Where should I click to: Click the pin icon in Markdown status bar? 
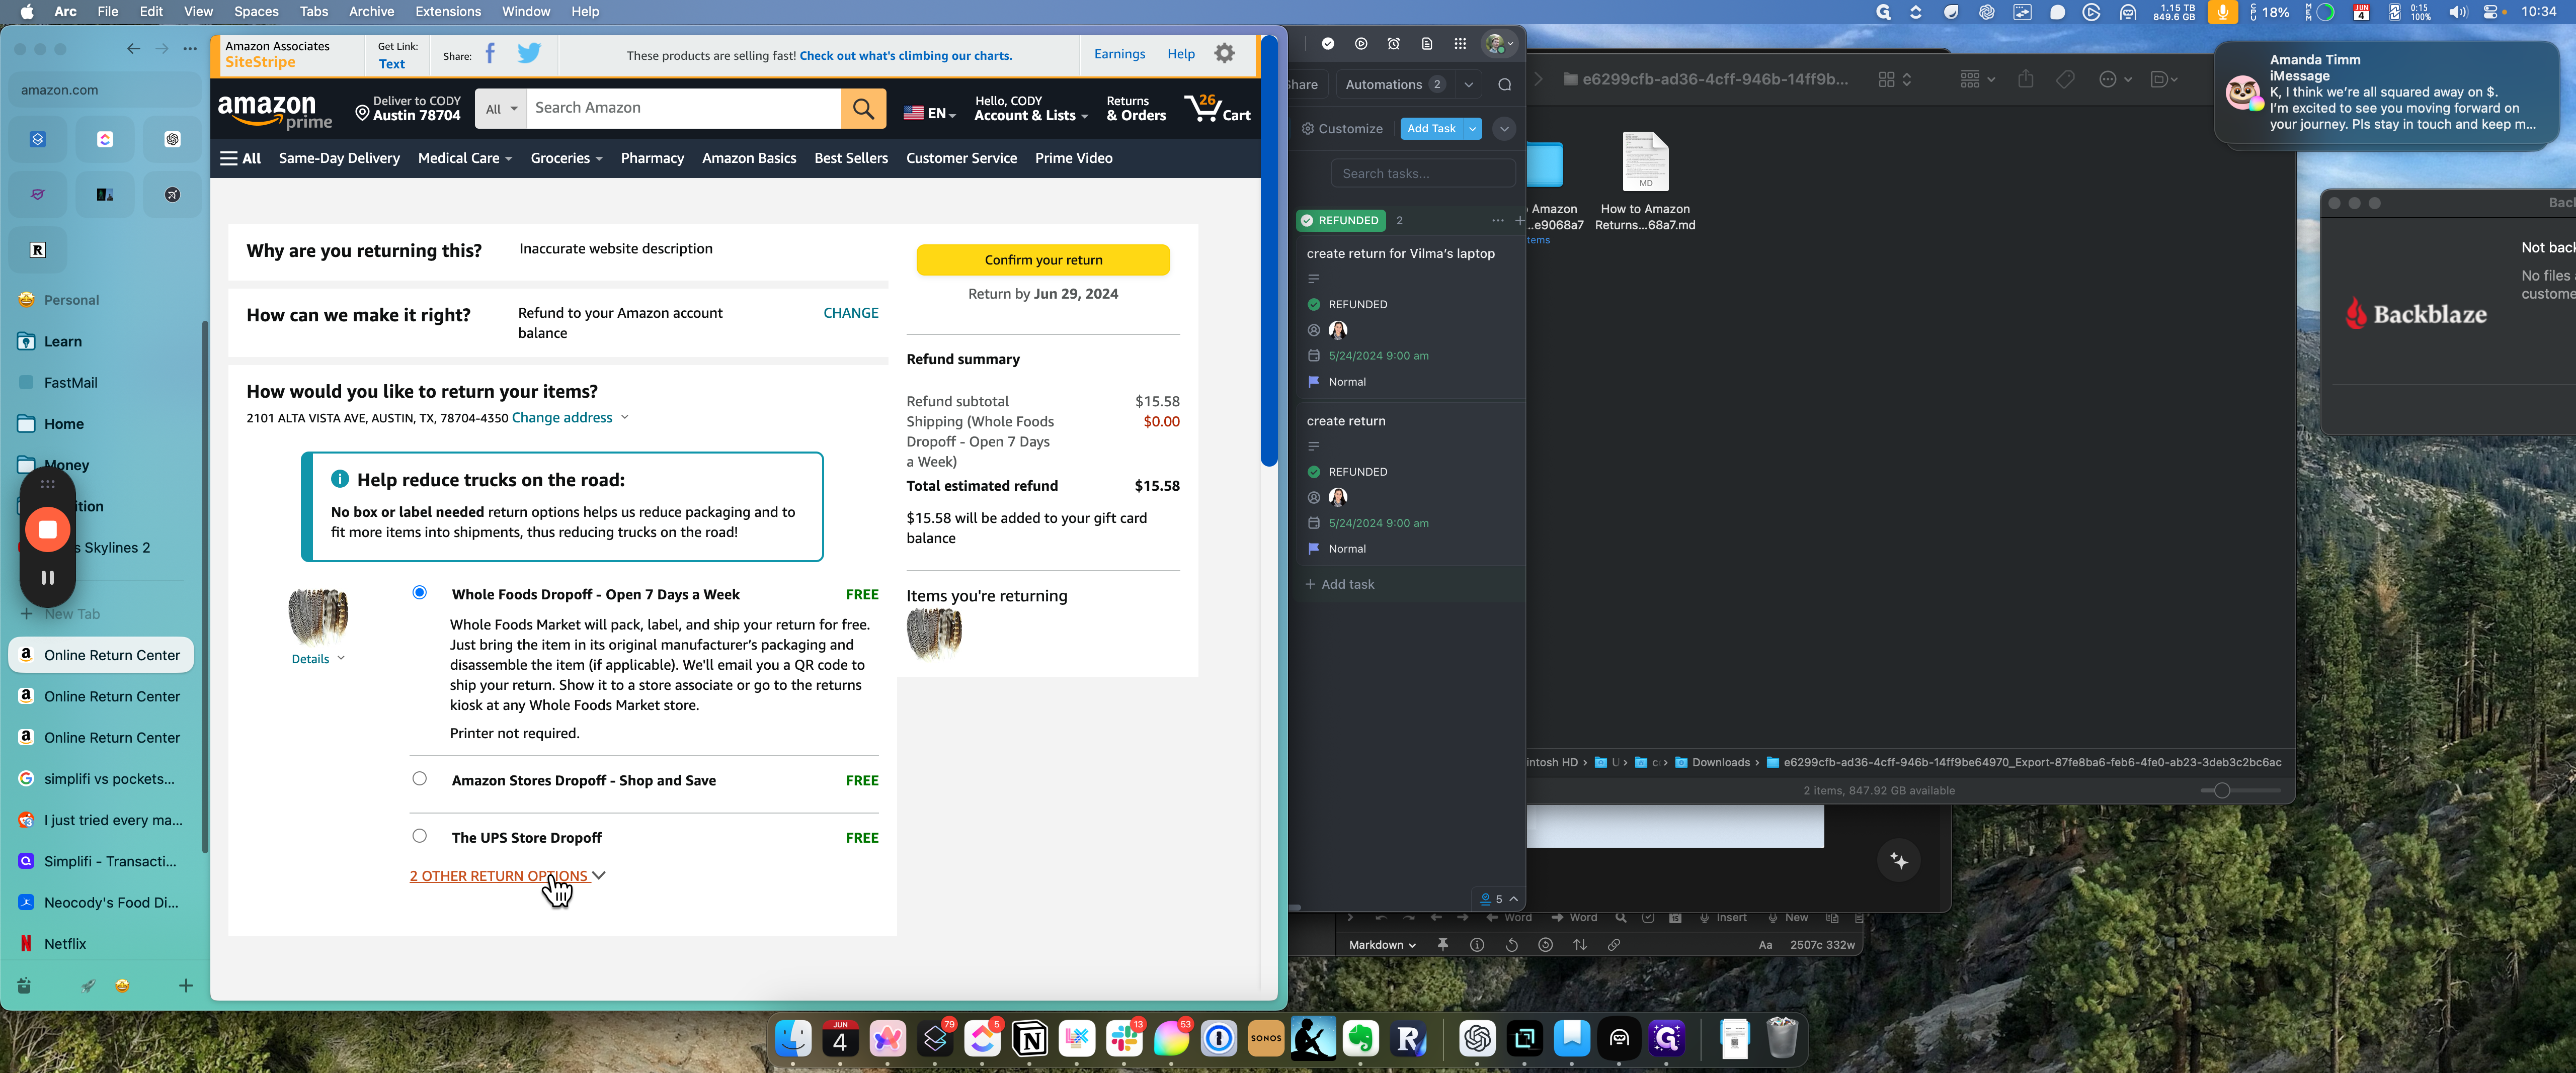1442,945
